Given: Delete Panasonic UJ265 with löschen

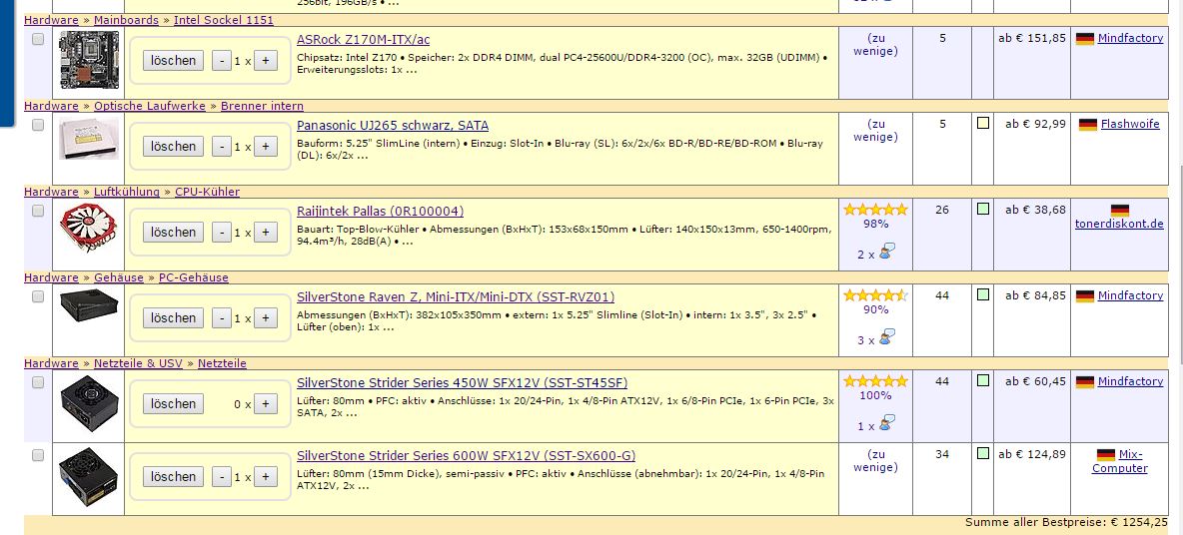Looking at the screenshot, I should pyautogui.click(x=174, y=146).
